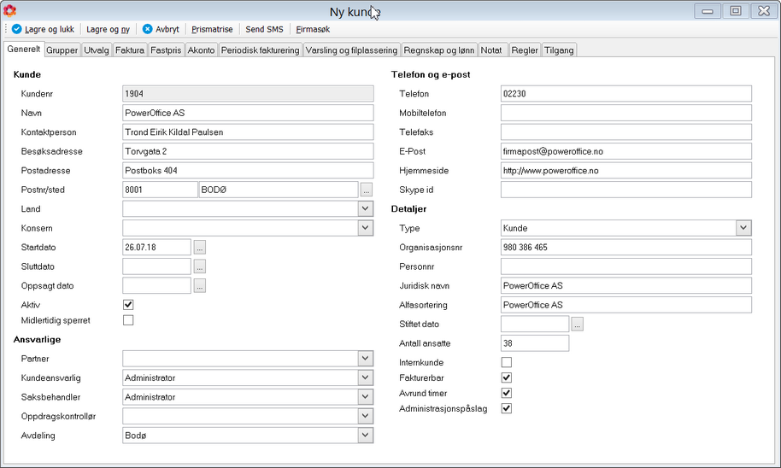Open the Avdeling dropdown
Image resolution: width=781 pixels, height=468 pixels.
point(365,436)
